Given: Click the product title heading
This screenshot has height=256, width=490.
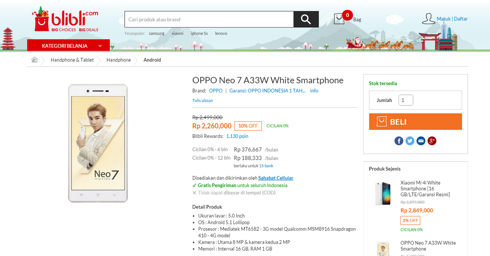Looking at the screenshot, I should click(268, 80).
